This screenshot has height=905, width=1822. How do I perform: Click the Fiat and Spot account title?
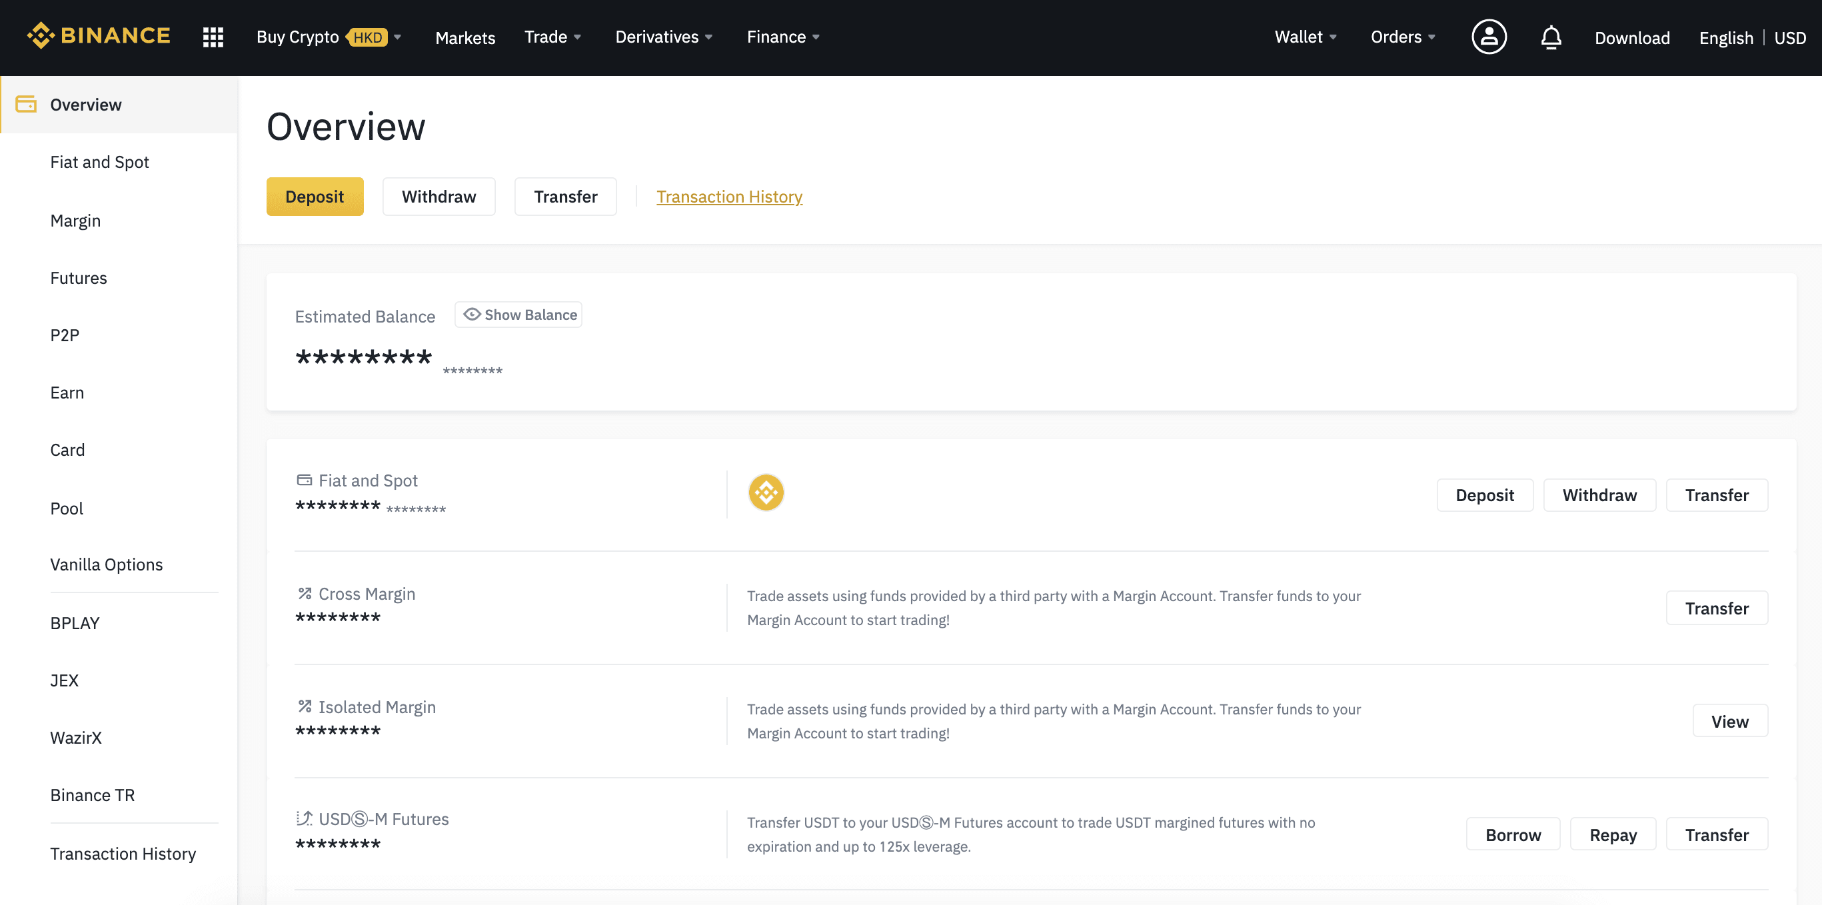(x=369, y=480)
